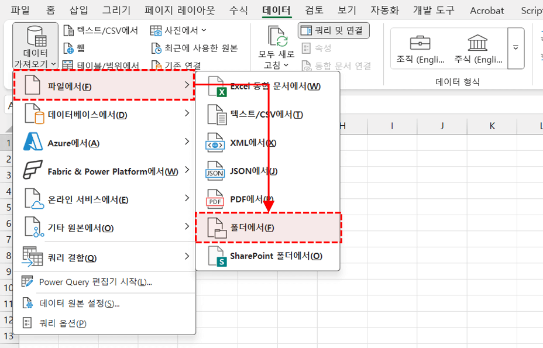Click the XML file icon in submenu

click(215, 143)
